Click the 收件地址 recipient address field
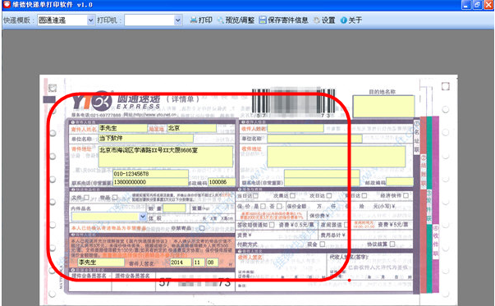This screenshot has height=306, width=495. 337,157
